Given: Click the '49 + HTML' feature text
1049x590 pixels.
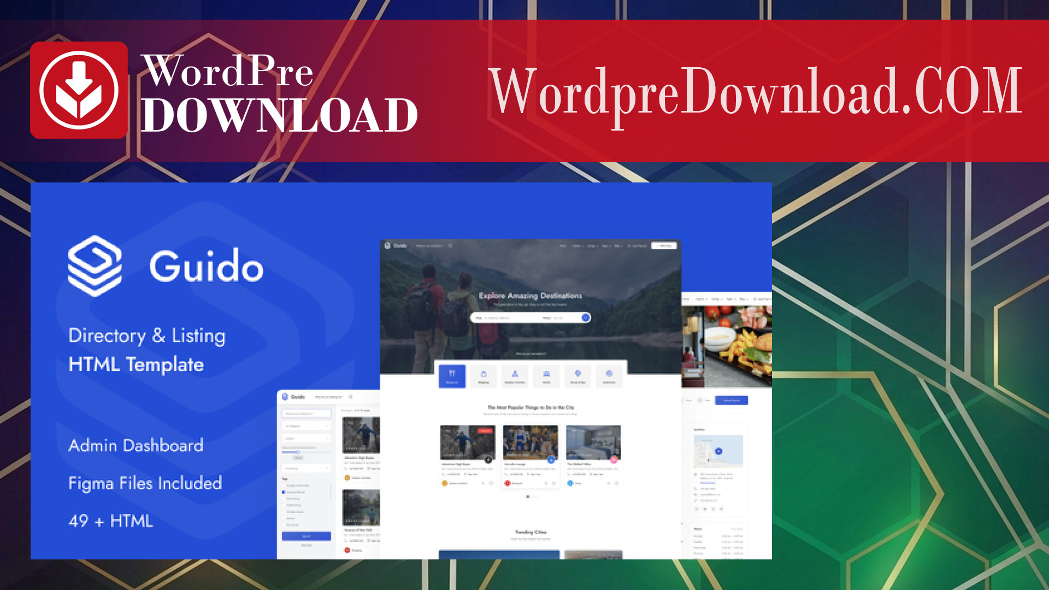Looking at the screenshot, I should point(110,521).
